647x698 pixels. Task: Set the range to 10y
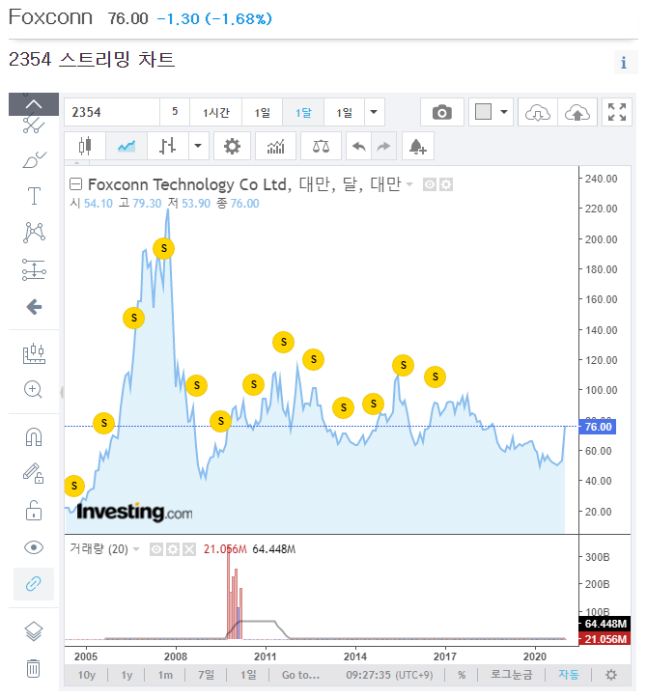tap(86, 675)
